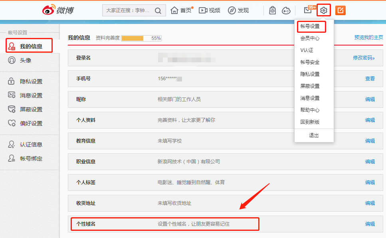Choose 会员中心 in dropdown menu
Screen dimensions: 386x238
(x=310, y=38)
